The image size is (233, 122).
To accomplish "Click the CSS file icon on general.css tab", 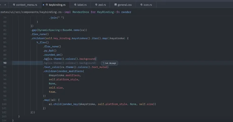I will (x=115, y=5).
